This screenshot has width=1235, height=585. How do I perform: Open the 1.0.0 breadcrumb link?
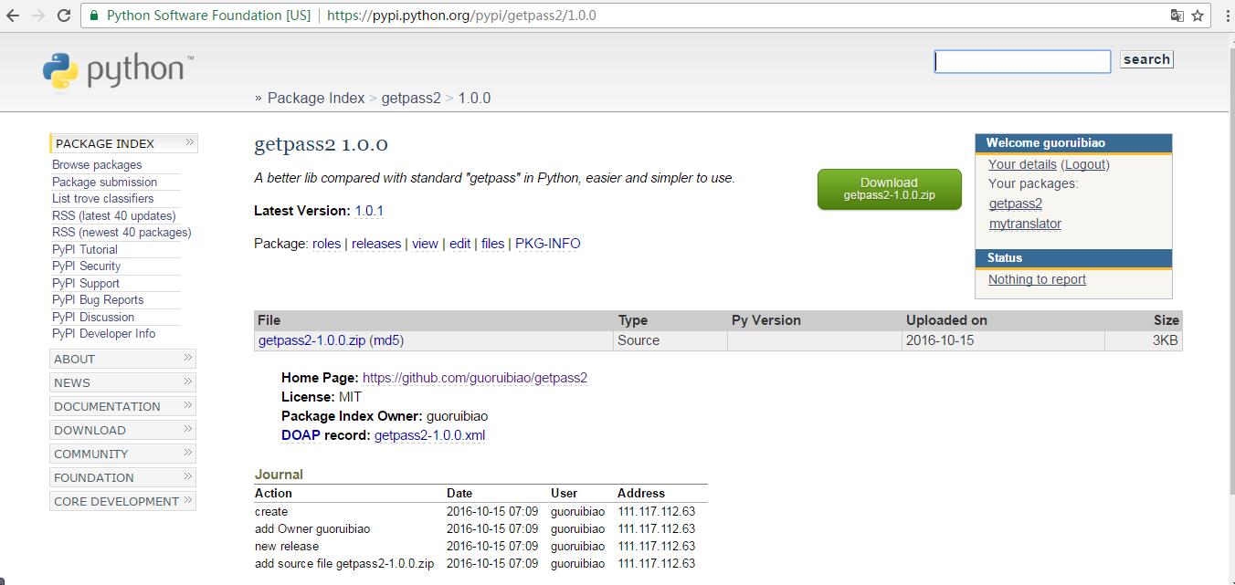click(x=474, y=98)
